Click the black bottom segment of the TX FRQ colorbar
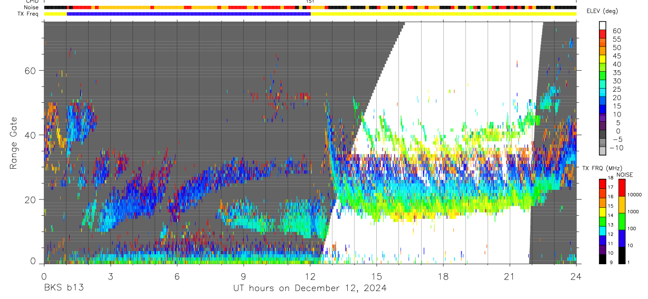This screenshot has width=648, height=299. [603, 258]
